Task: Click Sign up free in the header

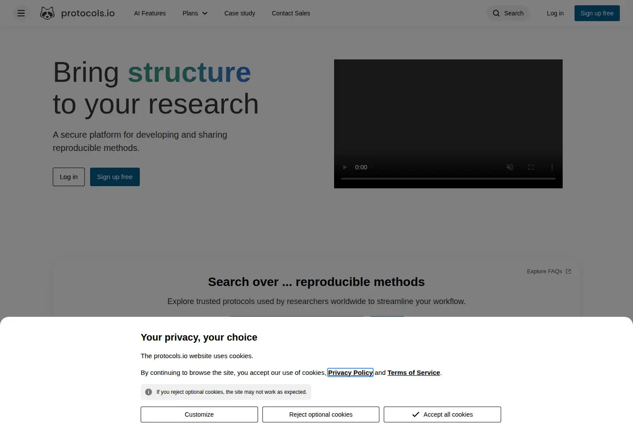Action: pos(597,13)
